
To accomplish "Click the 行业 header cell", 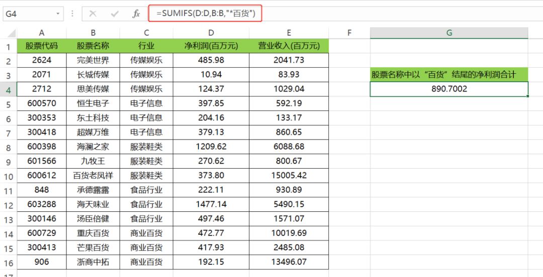I will (146, 46).
